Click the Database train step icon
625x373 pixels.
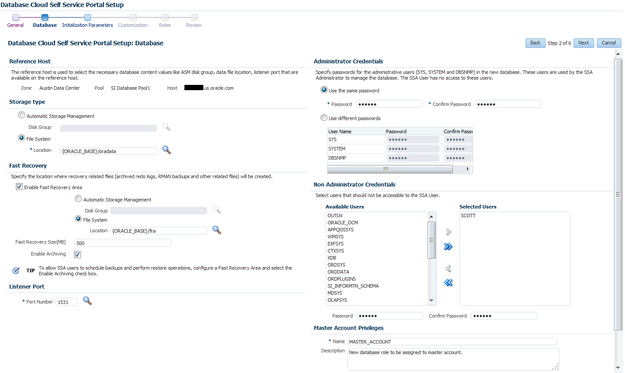click(45, 18)
